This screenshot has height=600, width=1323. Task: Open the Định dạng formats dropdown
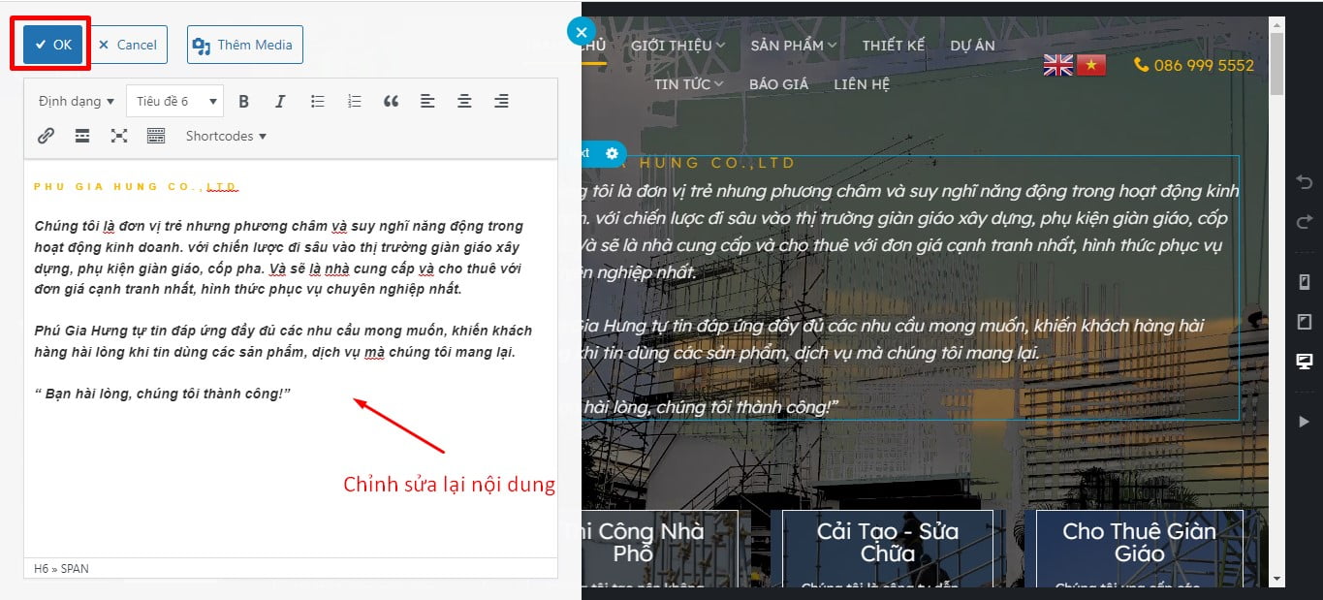tap(76, 101)
